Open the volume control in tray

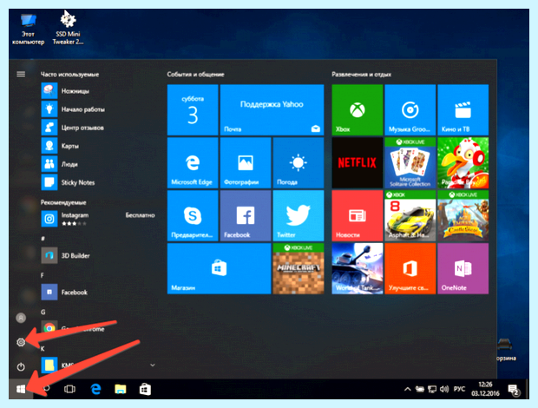pos(444,389)
